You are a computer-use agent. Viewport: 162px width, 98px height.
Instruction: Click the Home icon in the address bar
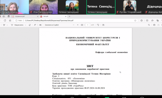click(10, 21)
